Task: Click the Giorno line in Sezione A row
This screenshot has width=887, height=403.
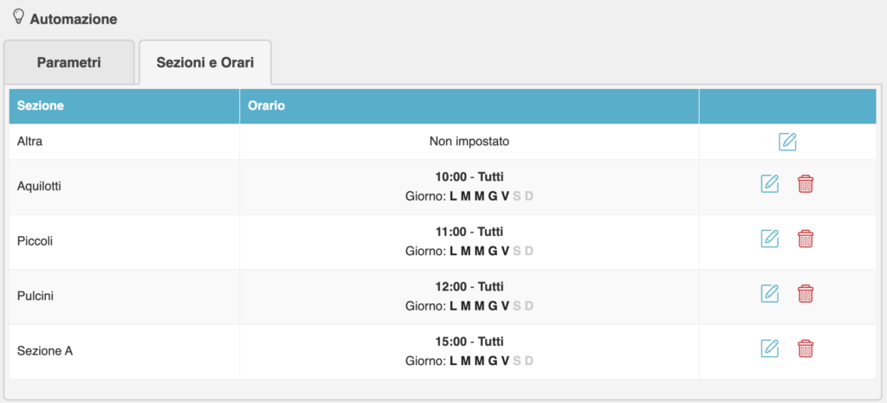Action: click(x=469, y=361)
